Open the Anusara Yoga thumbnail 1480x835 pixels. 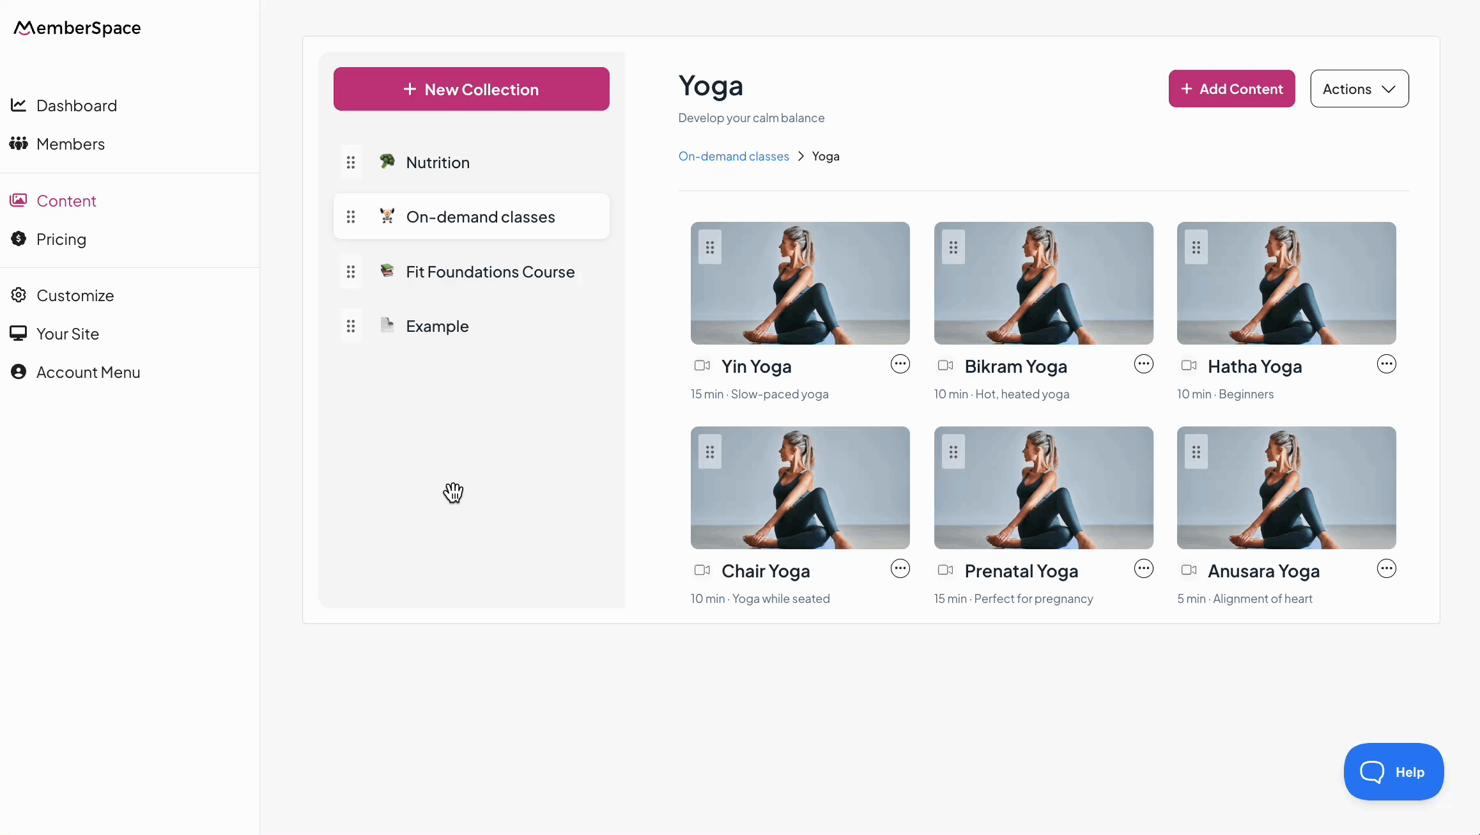tap(1286, 488)
